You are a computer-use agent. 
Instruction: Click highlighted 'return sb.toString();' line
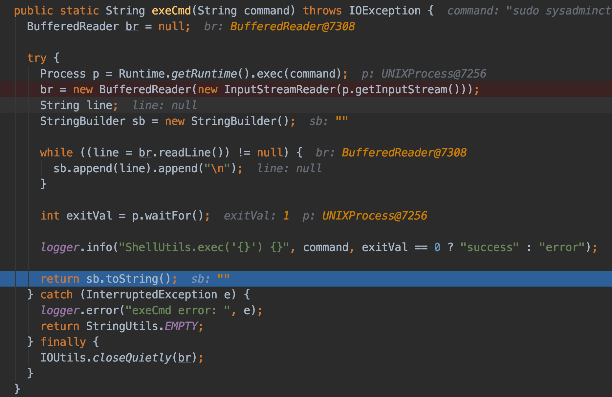(306, 279)
